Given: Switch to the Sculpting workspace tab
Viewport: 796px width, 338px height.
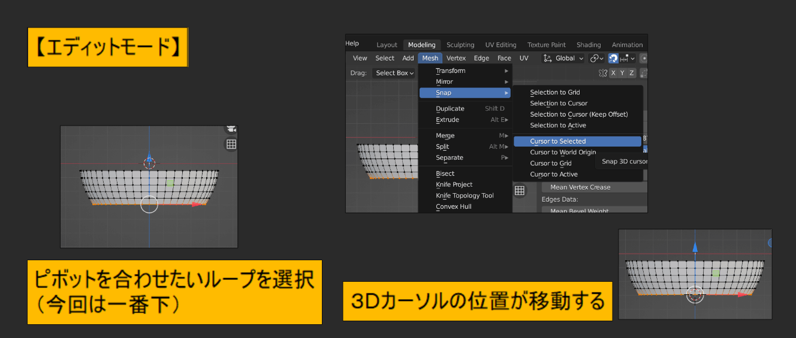Looking at the screenshot, I should pyautogui.click(x=460, y=45).
